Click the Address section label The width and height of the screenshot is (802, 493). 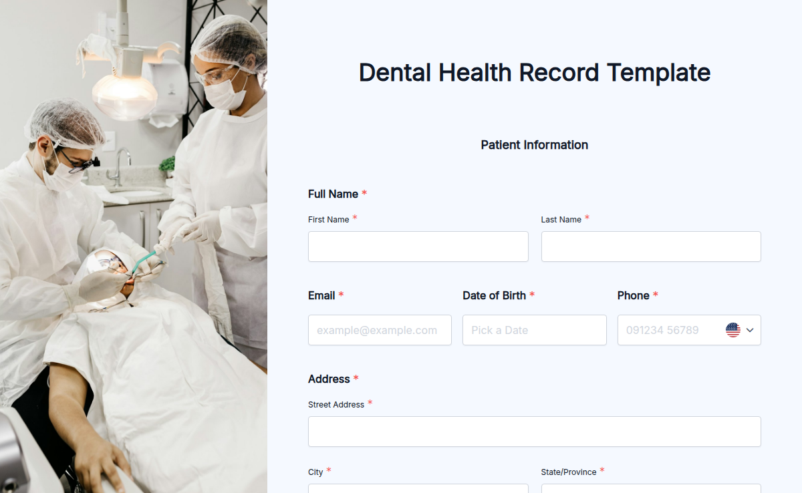pos(328,379)
